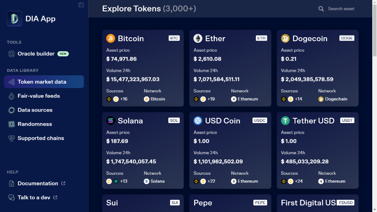Viewport: 377px width, 212px height.
Task: Click the DOGE ticker badge
Action: pyautogui.click(x=347, y=38)
